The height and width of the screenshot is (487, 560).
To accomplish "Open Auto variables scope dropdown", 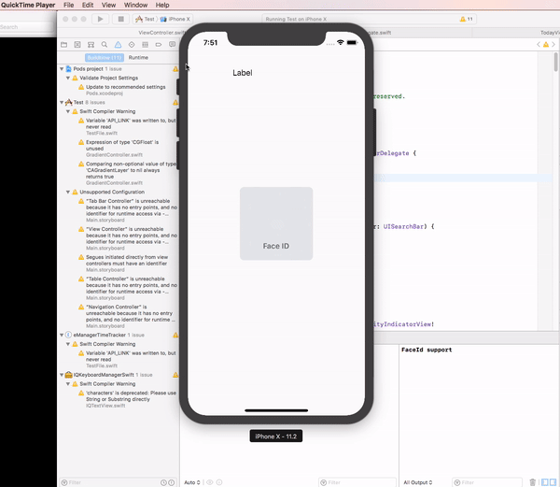I will [192, 482].
